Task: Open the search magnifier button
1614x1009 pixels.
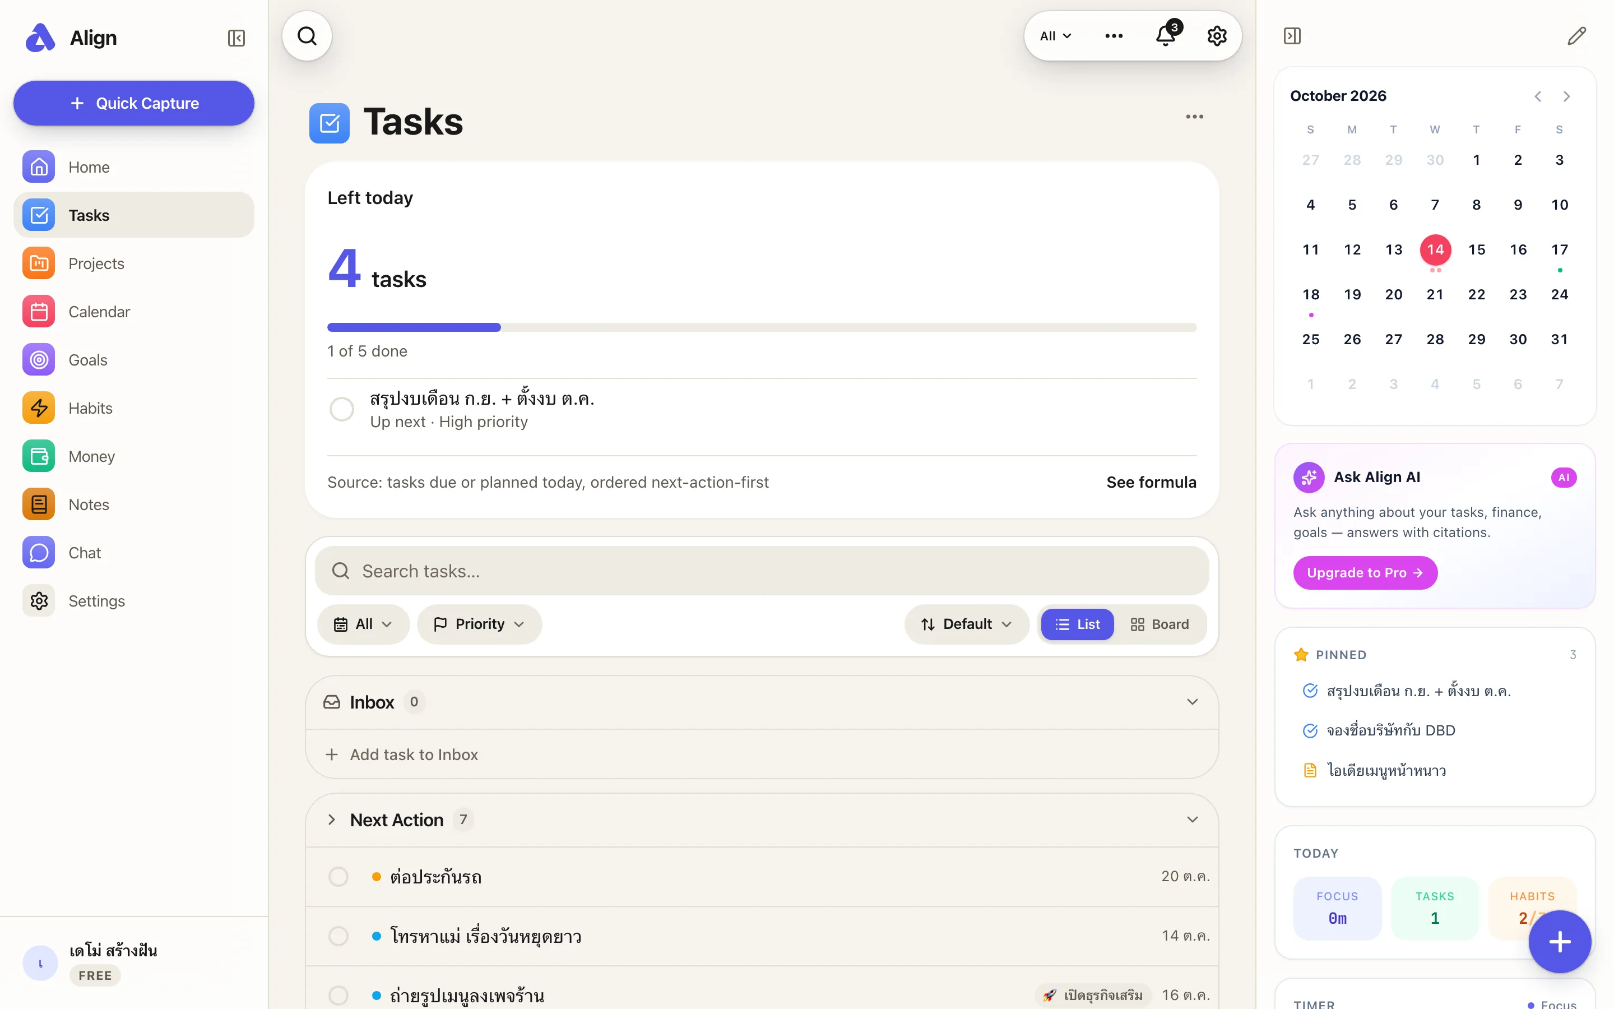Action: point(307,36)
